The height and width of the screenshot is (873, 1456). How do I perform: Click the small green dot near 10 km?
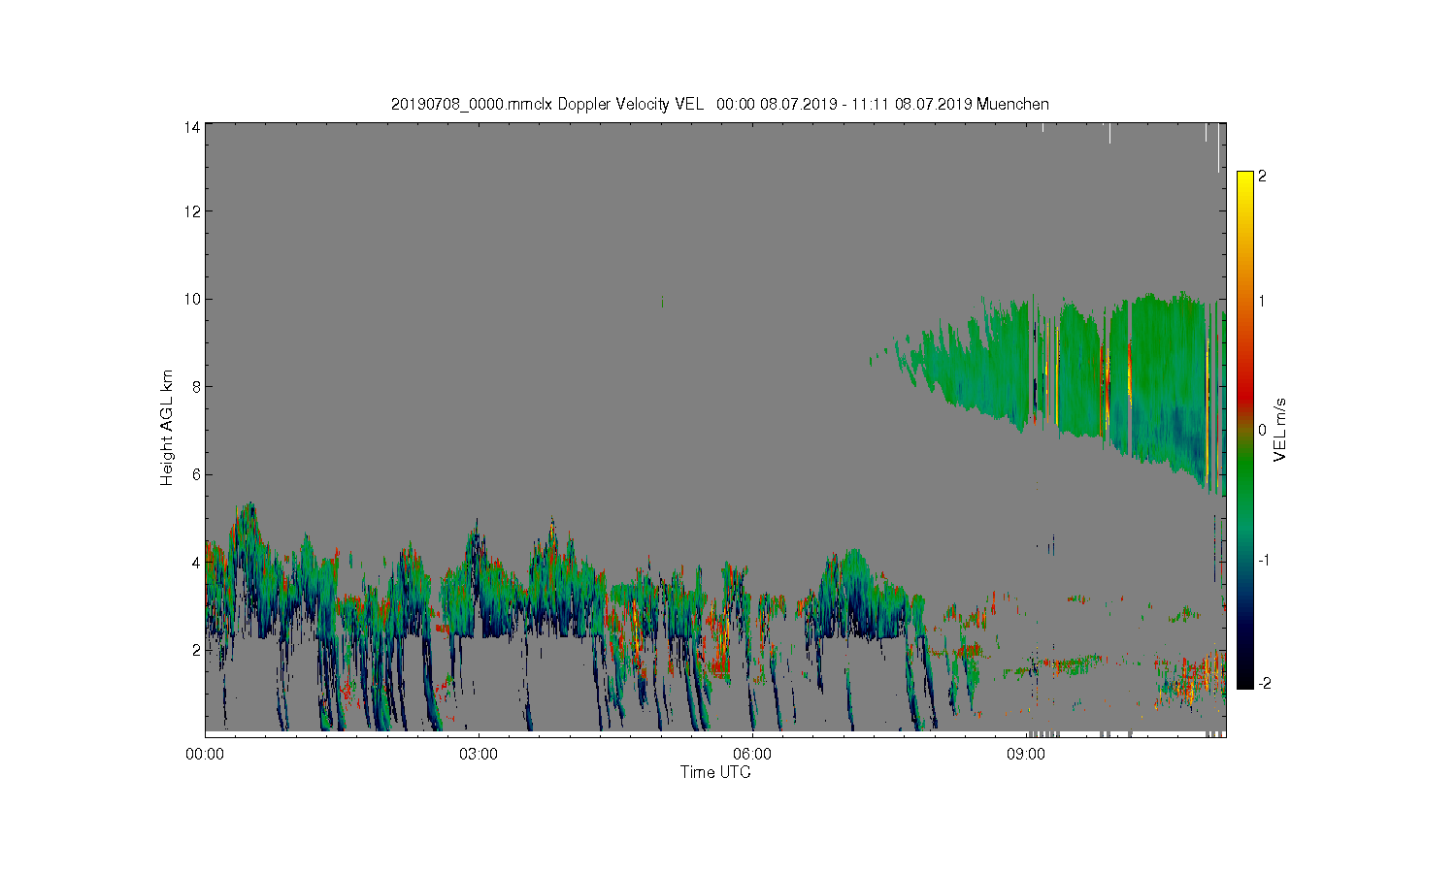pyautogui.click(x=662, y=302)
